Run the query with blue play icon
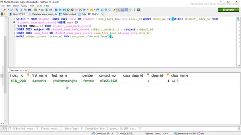 point(84,10)
